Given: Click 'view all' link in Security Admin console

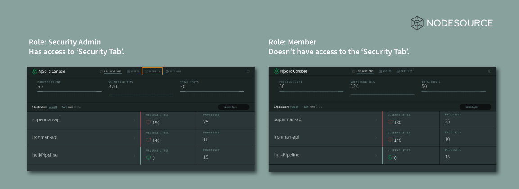Looking at the screenshot, I should pos(53,107).
